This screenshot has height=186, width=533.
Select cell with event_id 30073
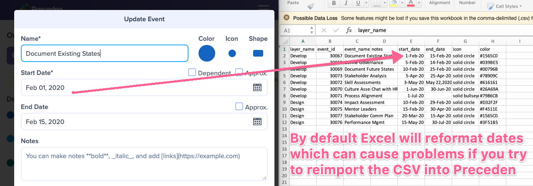click(x=330, y=76)
